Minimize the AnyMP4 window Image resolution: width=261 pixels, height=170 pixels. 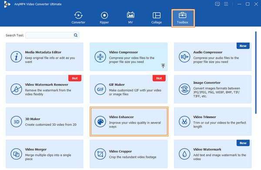239,4
